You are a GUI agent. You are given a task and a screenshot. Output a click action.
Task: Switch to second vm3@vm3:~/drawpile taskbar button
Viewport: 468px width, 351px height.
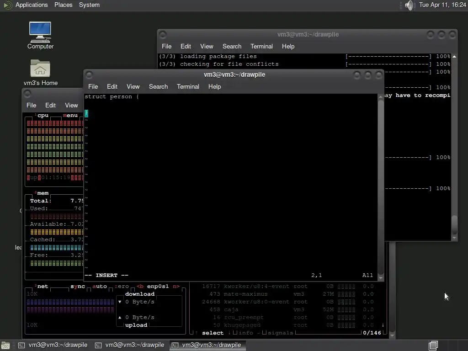130,345
